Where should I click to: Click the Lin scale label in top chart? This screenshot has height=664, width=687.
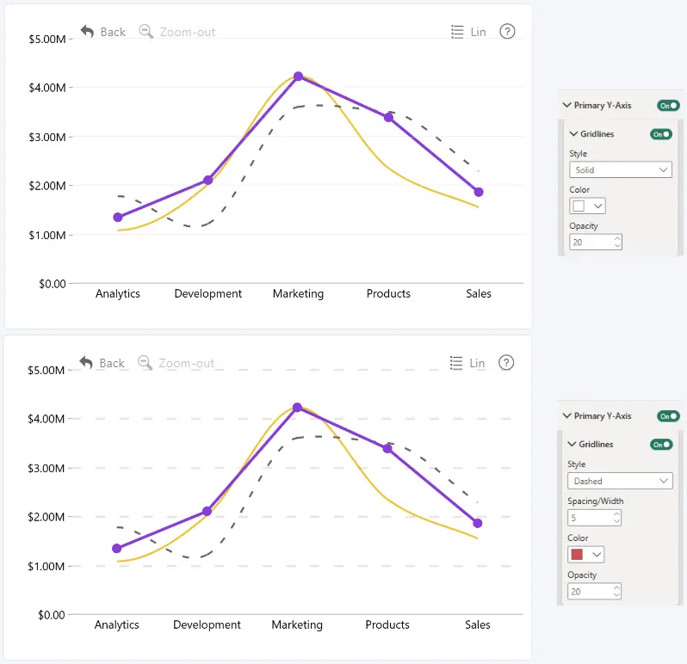pyautogui.click(x=479, y=32)
